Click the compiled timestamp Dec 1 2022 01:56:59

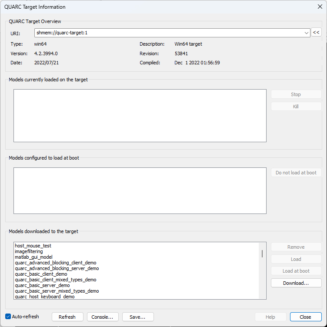[x=197, y=63]
